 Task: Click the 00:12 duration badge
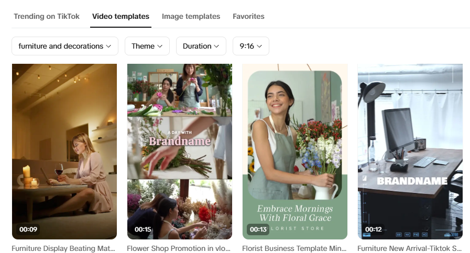(x=374, y=229)
